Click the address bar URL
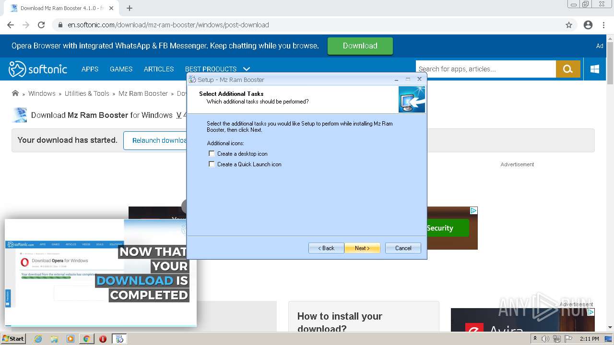The width and height of the screenshot is (614, 345). (x=168, y=25)
